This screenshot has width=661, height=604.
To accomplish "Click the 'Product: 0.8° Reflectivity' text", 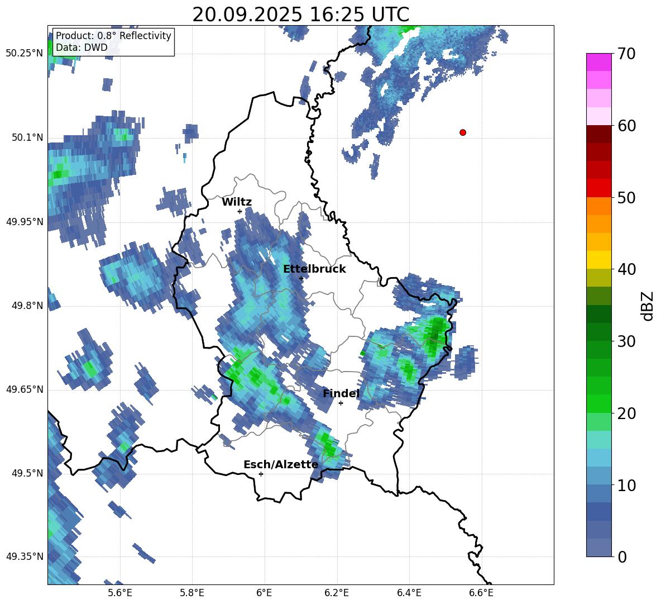I will tap(113, 35).
